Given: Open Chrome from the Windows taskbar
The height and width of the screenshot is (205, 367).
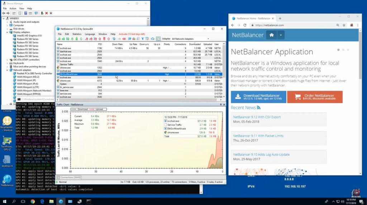Looking at the screenshot, I should [33, 201].
